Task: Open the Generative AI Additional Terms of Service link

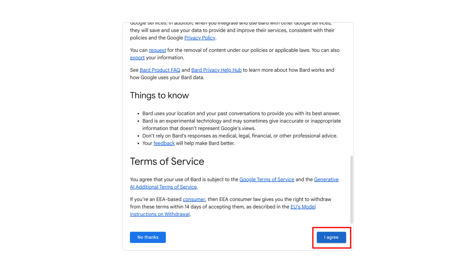Action: tap(163, 187)
